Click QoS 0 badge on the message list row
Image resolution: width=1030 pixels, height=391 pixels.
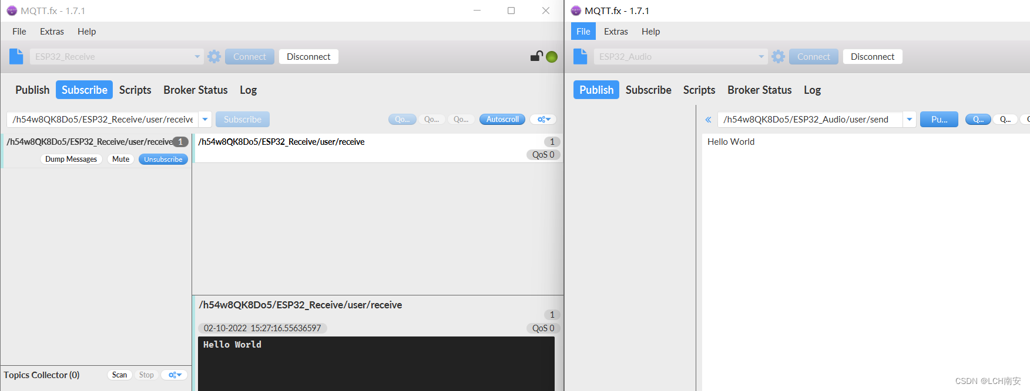(x=543, y=155)
